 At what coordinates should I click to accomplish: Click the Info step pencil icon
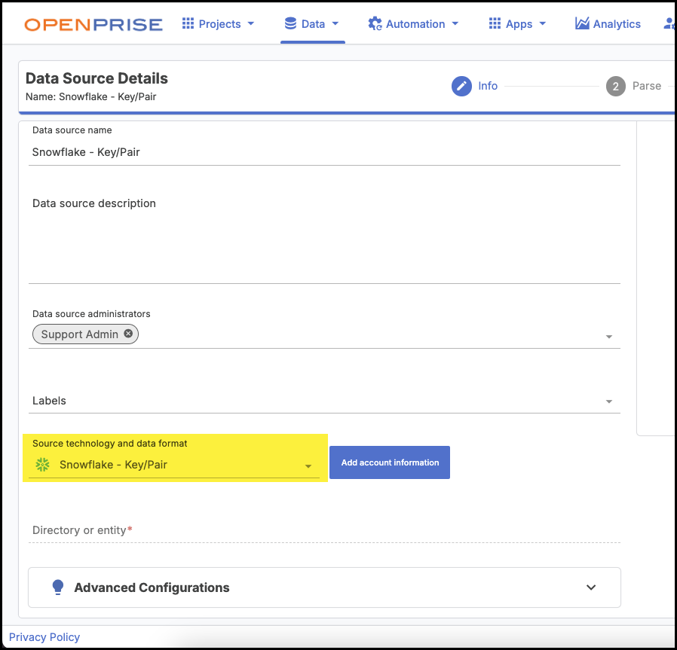pos(461,87)
